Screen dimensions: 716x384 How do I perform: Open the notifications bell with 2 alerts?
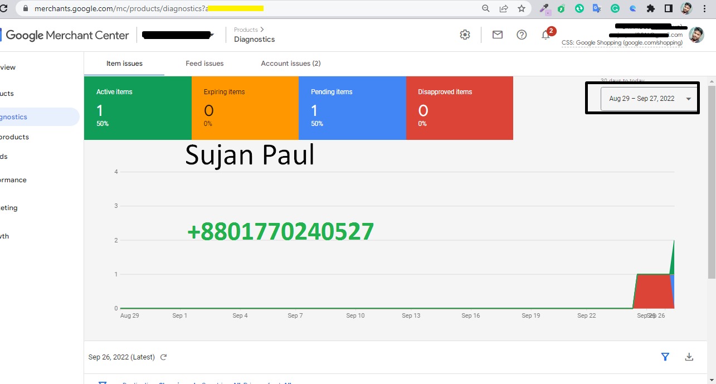coord(547,34)
